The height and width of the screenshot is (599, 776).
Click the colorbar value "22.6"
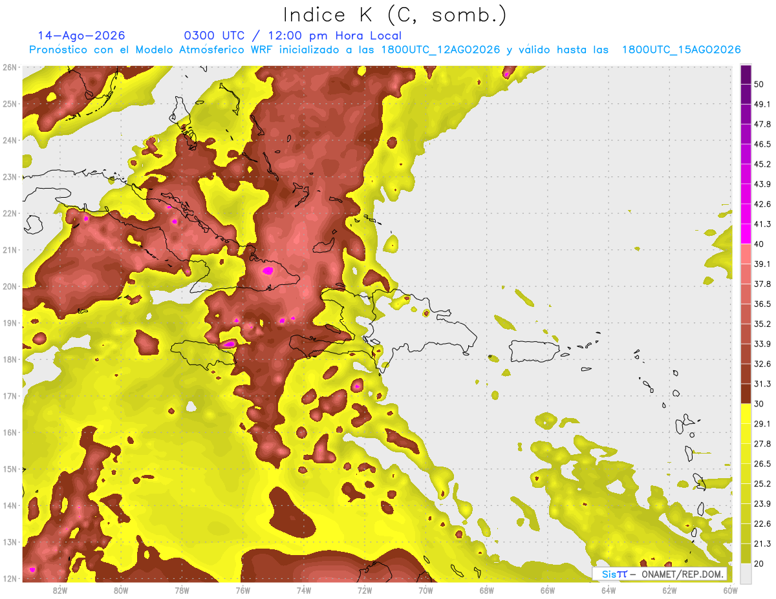pos(763,524)
